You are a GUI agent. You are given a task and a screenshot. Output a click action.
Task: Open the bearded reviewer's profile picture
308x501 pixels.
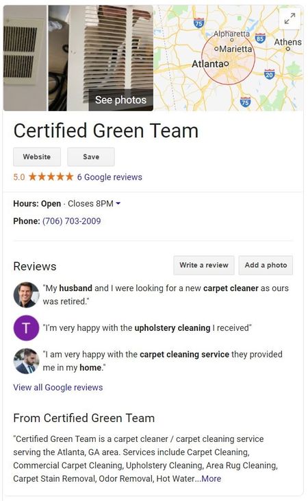point(26,361)
